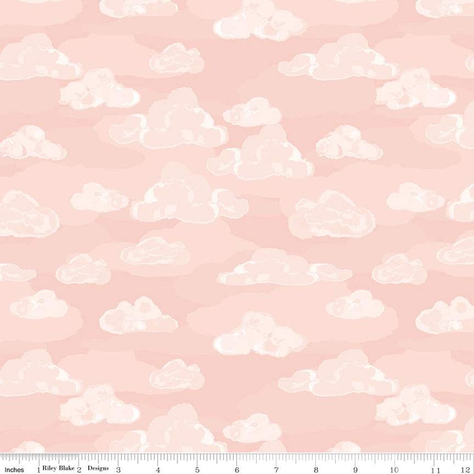Click the number 7 on the ruler
The width and height of the screenshot is (474, 474).
(276, 470)
